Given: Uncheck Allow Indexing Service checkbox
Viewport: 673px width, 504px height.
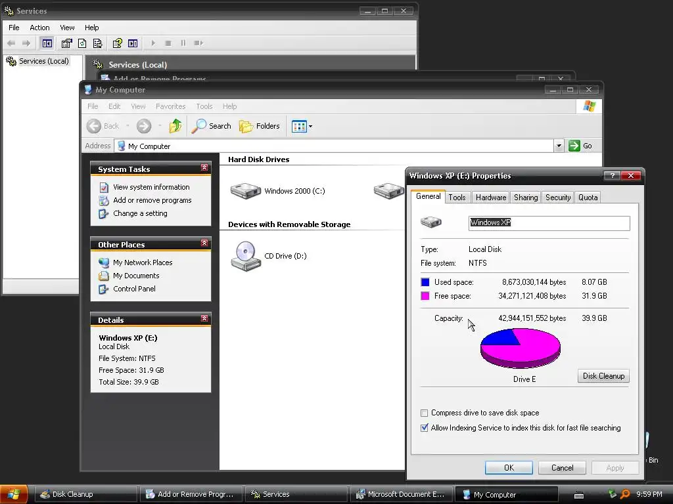Looking at the screenshot, I should point(424,428).
